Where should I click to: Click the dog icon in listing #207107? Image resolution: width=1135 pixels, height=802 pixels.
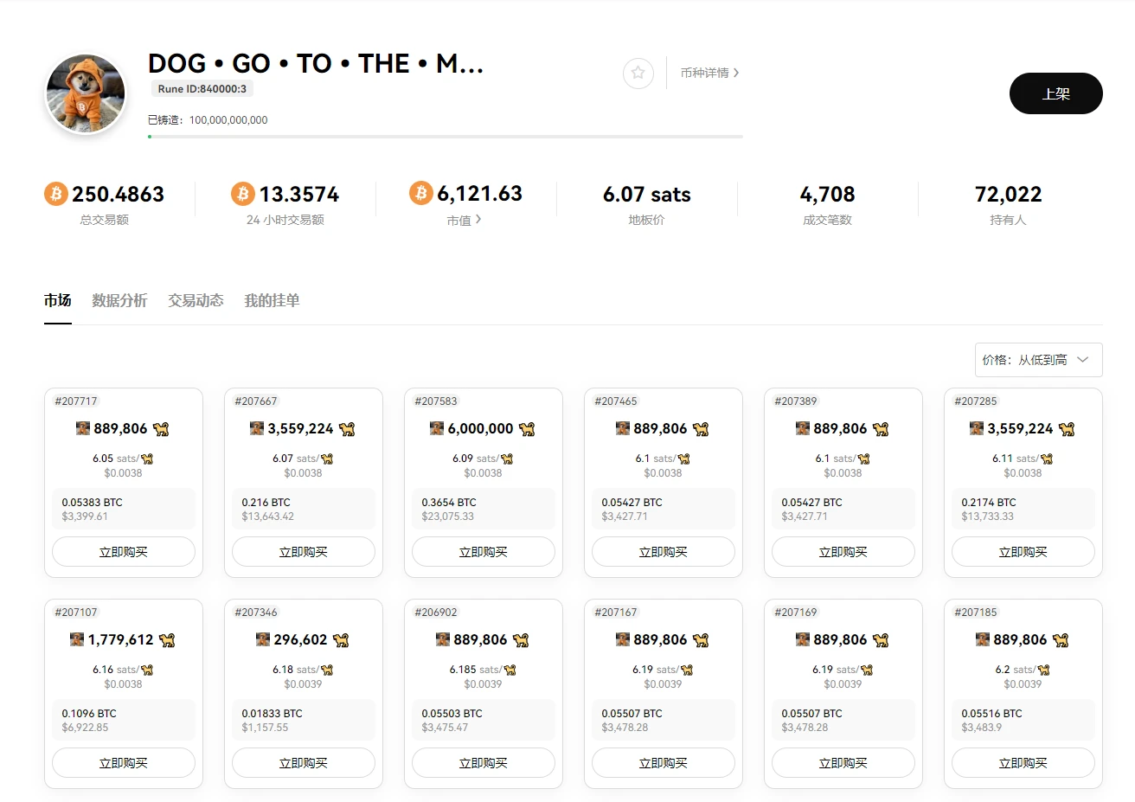point(167,640)
